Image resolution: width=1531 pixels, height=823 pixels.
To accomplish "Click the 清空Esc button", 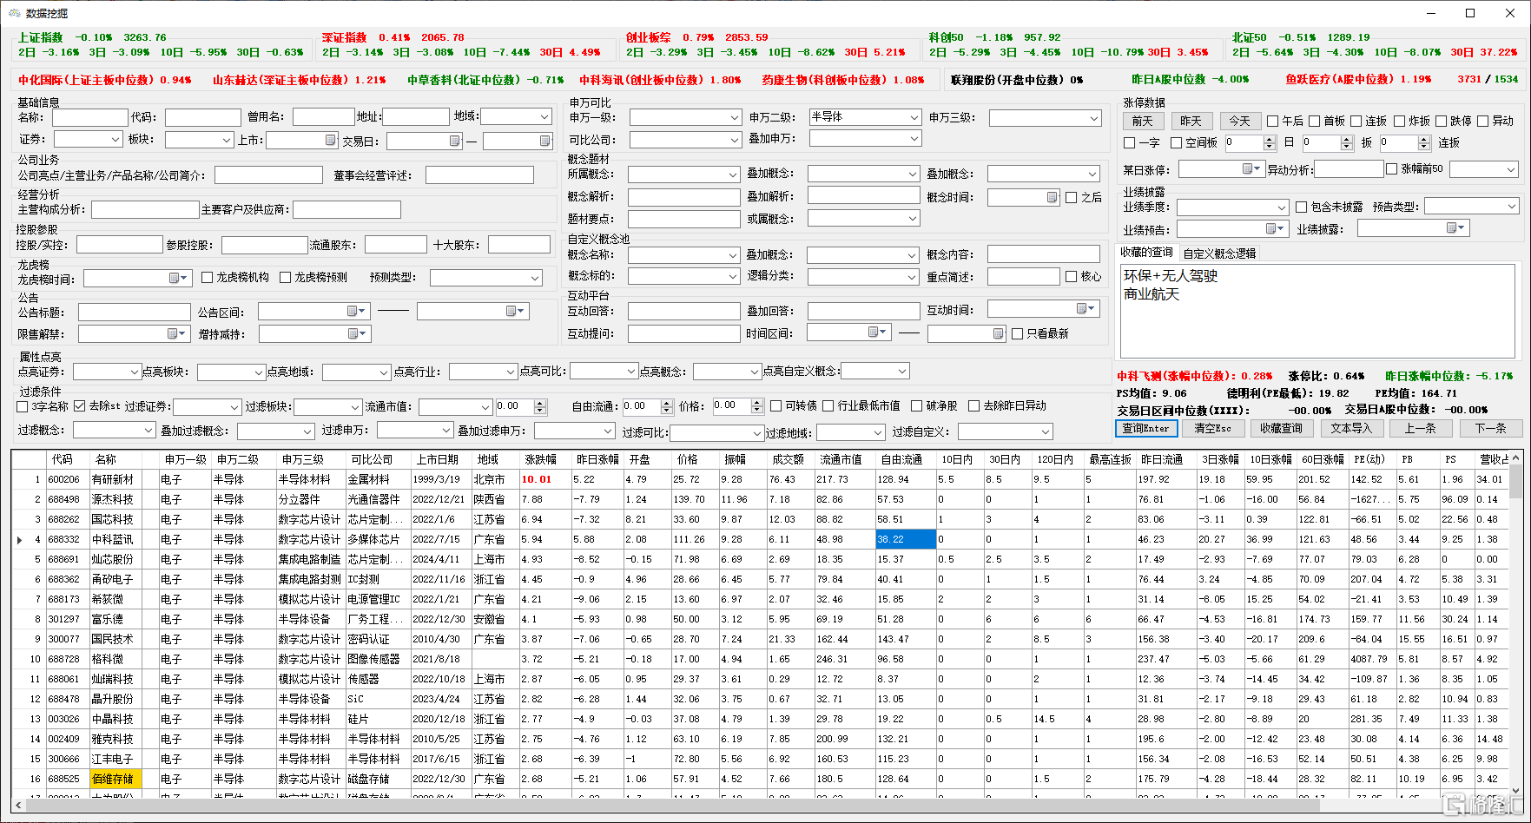I will tap(1212, 428).
